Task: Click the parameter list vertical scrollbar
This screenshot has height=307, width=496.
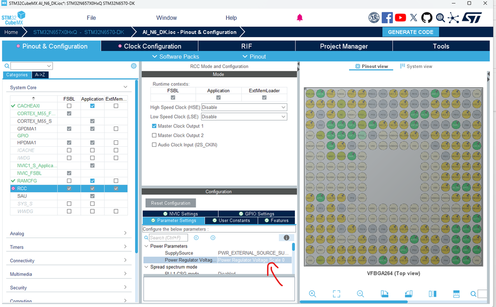Action: [x=293, y=247]
